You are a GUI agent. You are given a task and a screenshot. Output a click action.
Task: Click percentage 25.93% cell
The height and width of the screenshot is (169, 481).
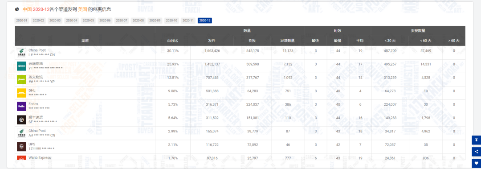[x=173, y=64]
